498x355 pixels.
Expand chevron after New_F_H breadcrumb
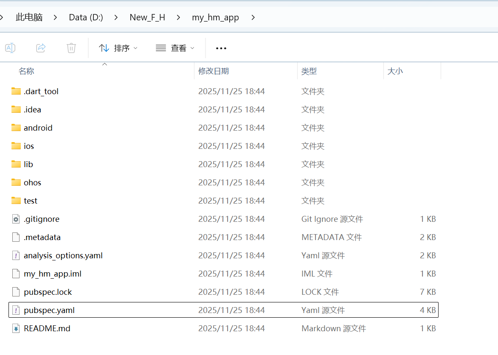pos(178,17)
